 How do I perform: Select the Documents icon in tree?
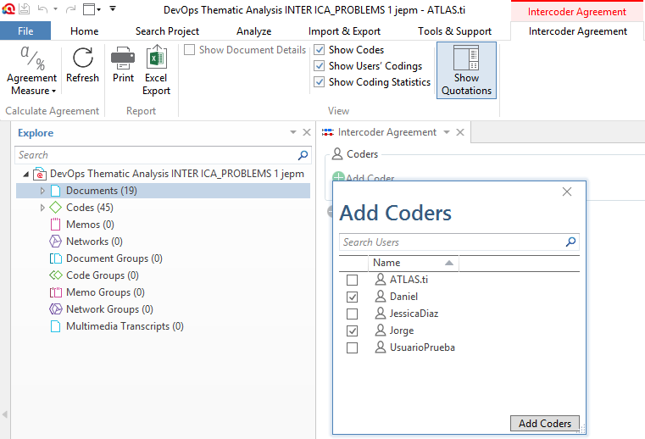point(56,191)
